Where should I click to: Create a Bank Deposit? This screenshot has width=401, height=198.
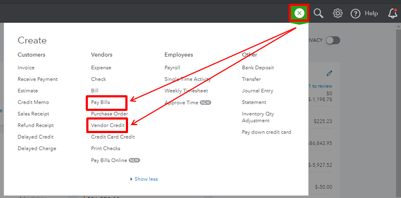258,68
